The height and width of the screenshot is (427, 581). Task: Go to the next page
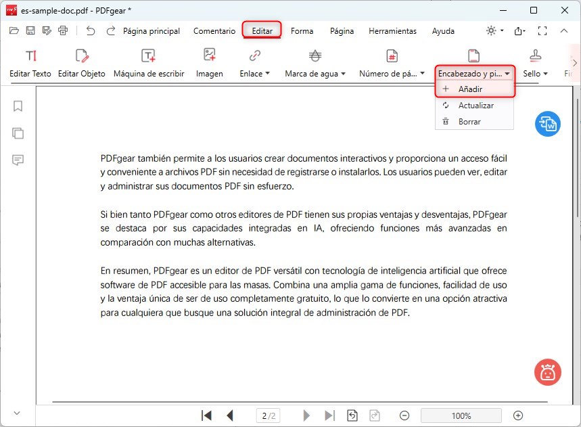pos(306,415)
